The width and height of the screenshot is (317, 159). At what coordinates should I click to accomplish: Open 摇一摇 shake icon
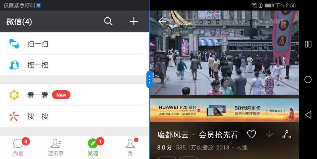pyautogui.click(x=14, y=65)
